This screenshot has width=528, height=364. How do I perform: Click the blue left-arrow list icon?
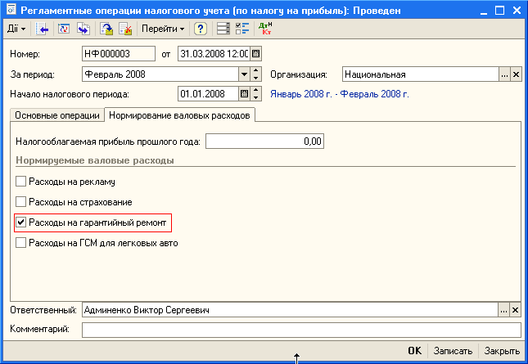coord(43,29)
